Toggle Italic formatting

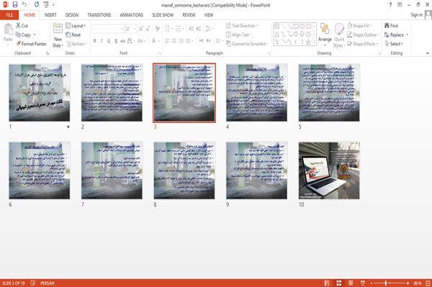102,41
